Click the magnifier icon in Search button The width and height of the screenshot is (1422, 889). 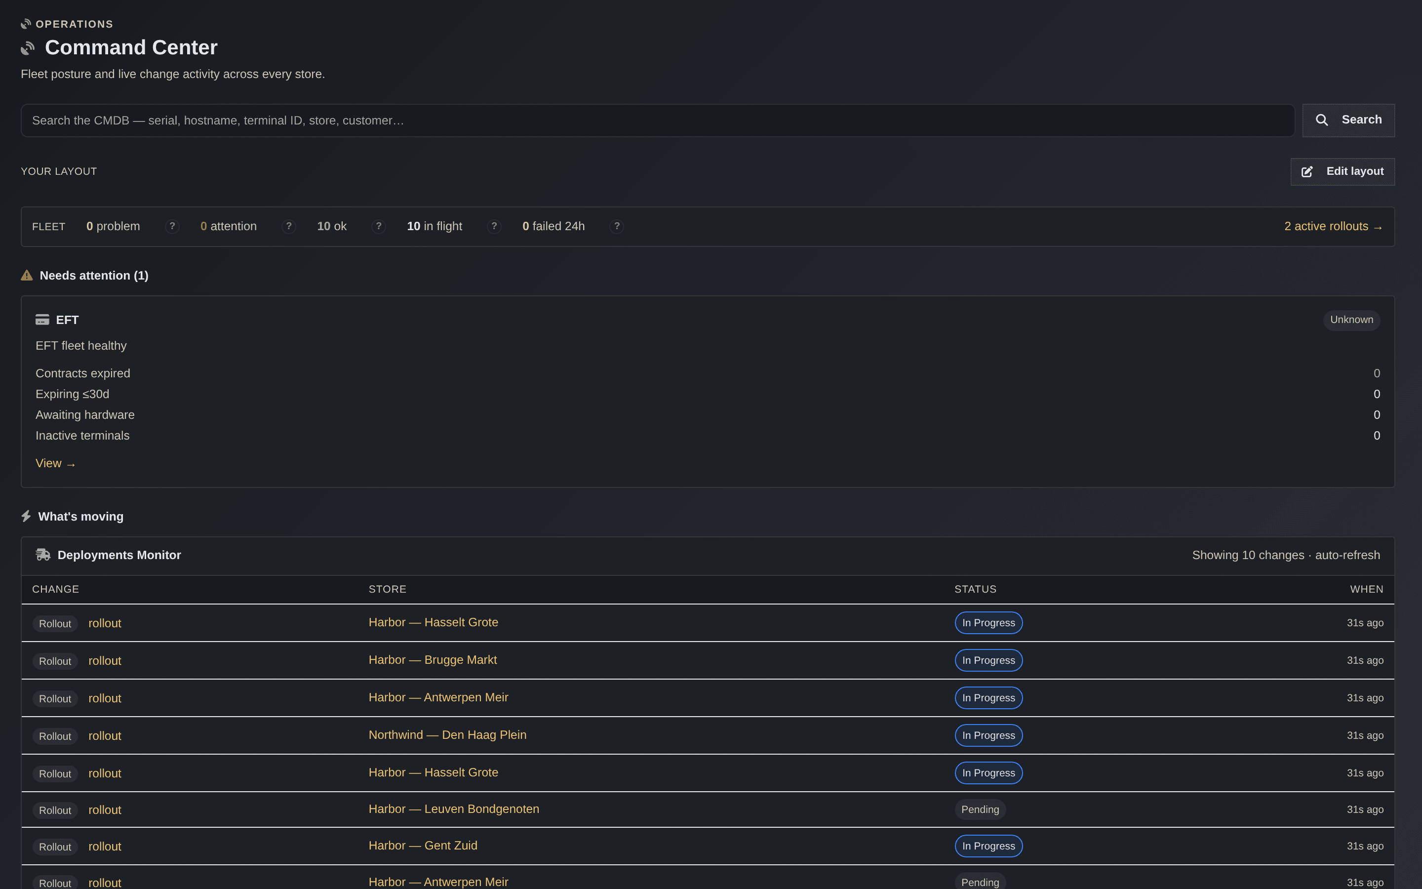point(1321,120)
